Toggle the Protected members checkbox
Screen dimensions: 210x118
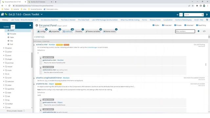tap(163, 25)
